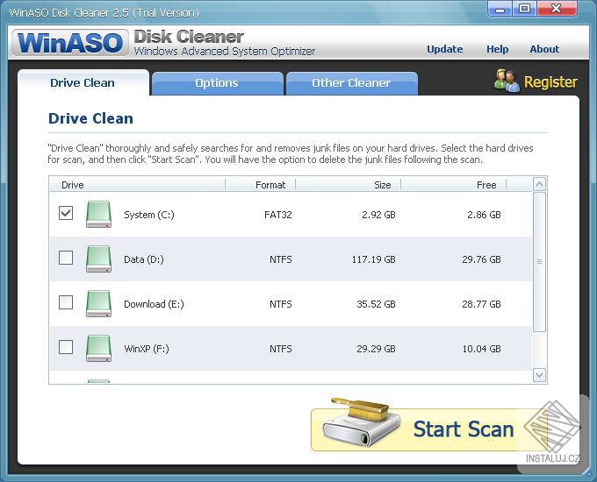Check the Data (D:) drive checkbox
The image size is (597, 482).
[66, 258]
